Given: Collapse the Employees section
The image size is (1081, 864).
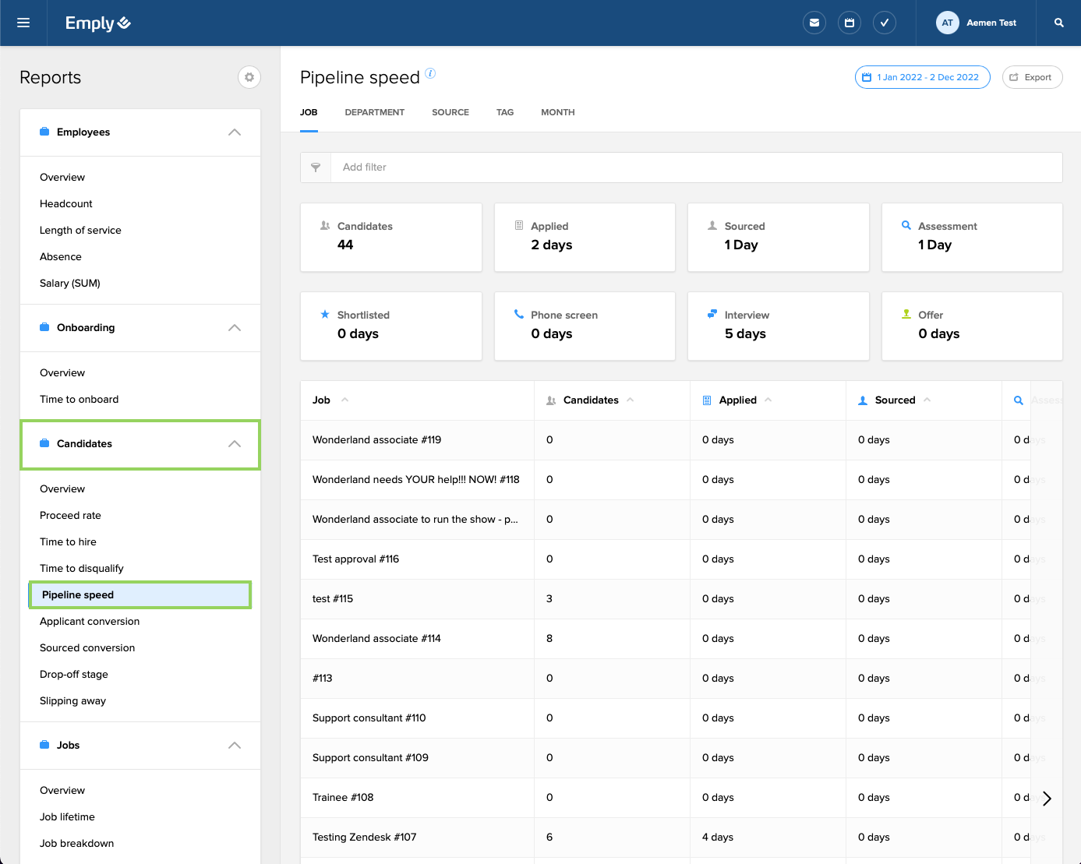Looking at the screenshot, I should click(x=235, y=132).
